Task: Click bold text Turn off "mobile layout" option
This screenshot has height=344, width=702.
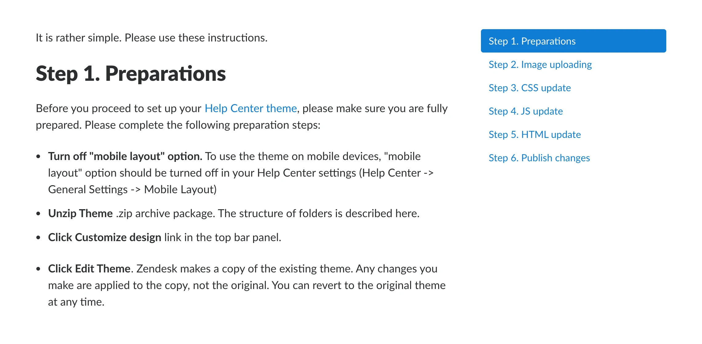Action: point(125,156)
